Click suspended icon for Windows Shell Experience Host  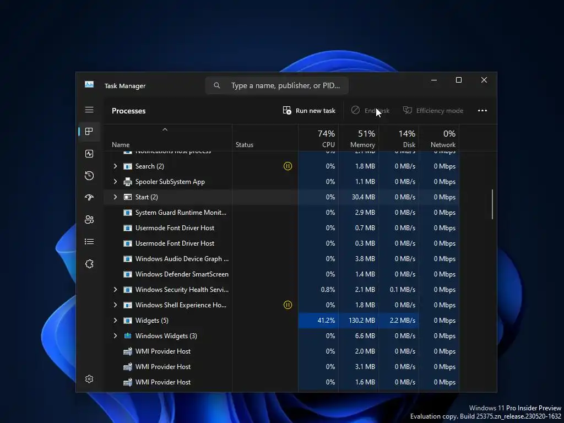[288, 305]
